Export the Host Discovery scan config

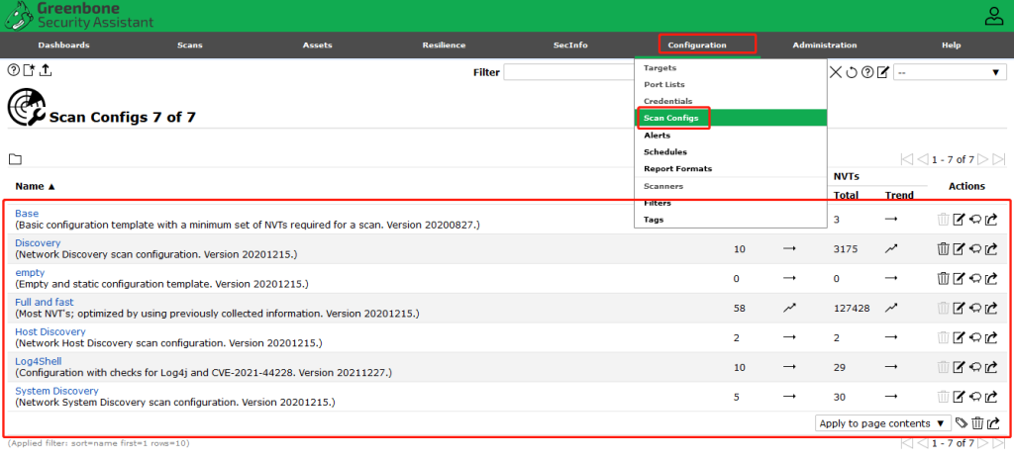pos(992,338)
